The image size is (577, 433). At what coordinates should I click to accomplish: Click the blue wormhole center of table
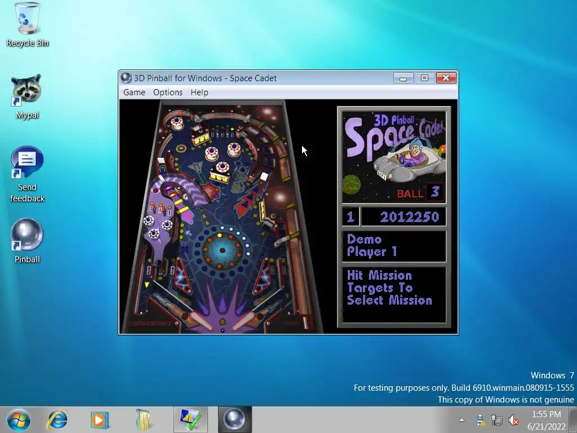click(x=222, y=250)
